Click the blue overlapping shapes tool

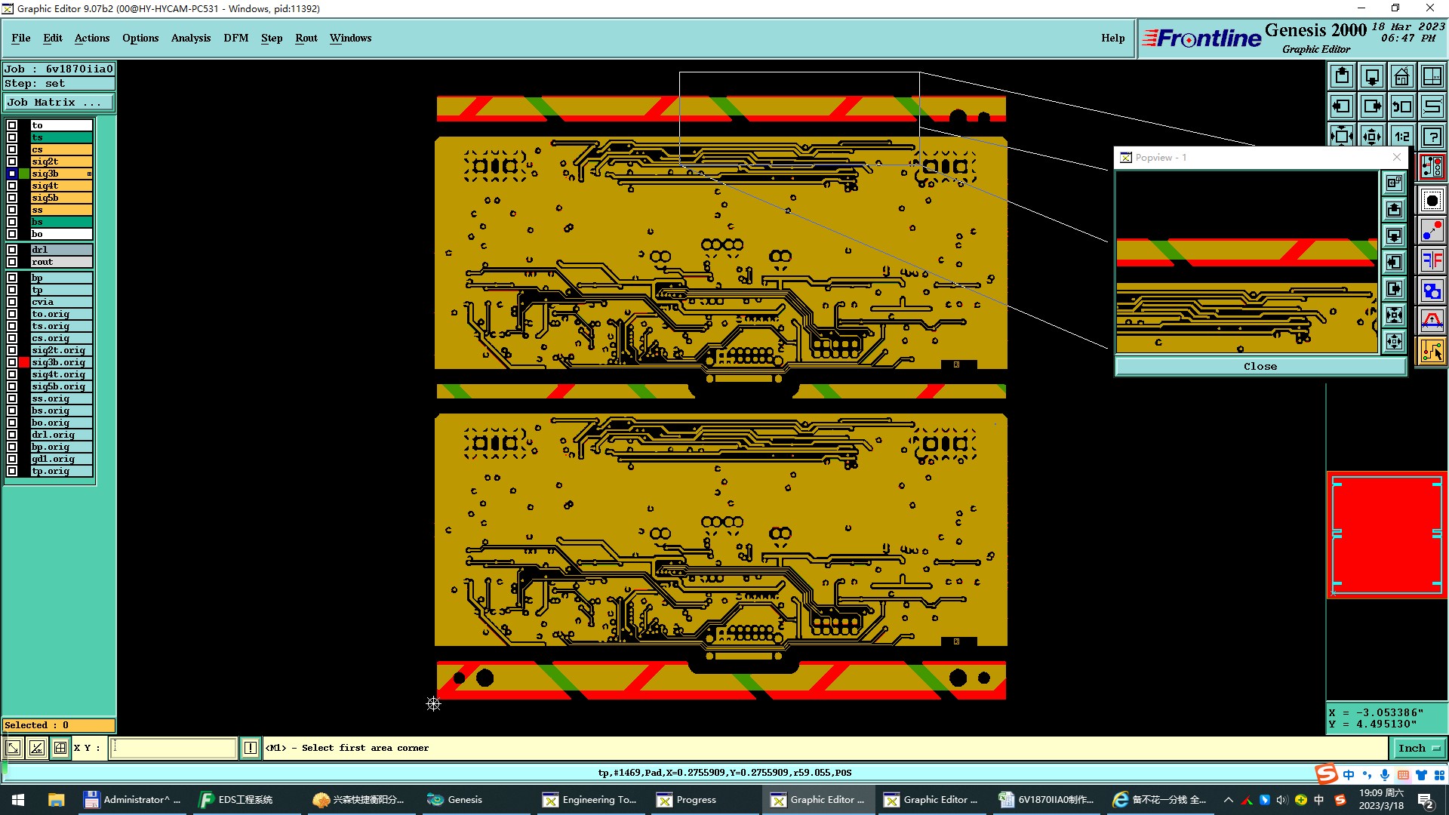point(1432,291)
